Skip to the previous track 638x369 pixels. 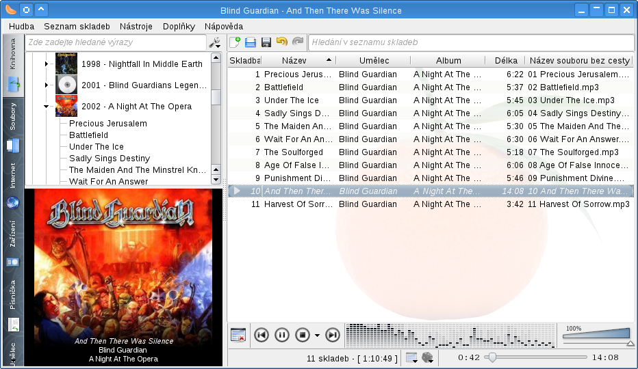point(261,335)
